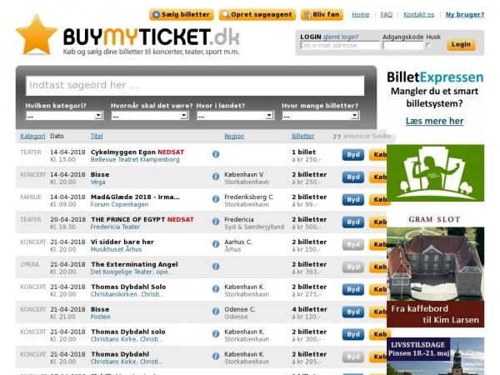
Task: Sort listings by Kategori
Action: coord(32,136)
